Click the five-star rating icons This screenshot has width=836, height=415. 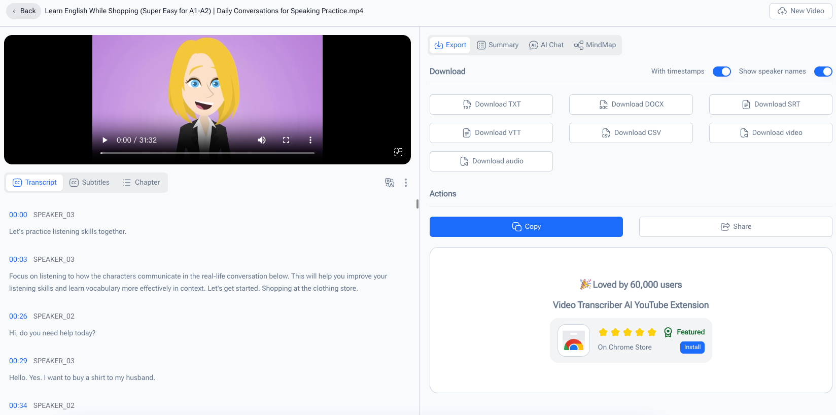[628, 332]
